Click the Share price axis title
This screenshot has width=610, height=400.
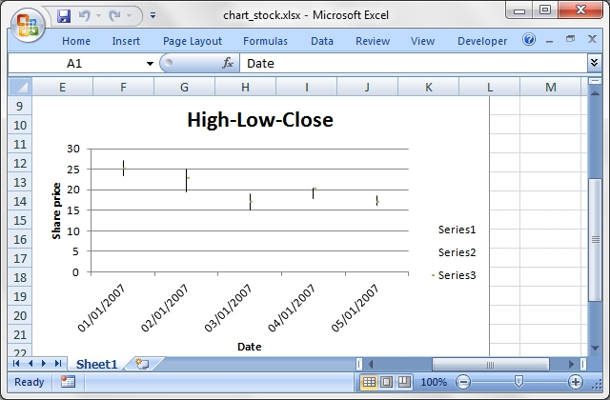(x=56, y=210)
